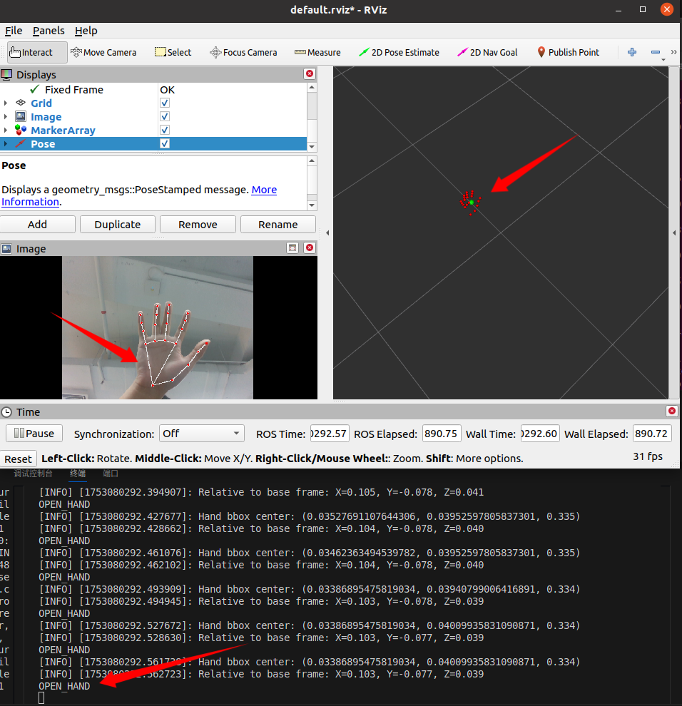Click the ROS Time value field
This screenshot has width=682, height=706.
[329, 434]
